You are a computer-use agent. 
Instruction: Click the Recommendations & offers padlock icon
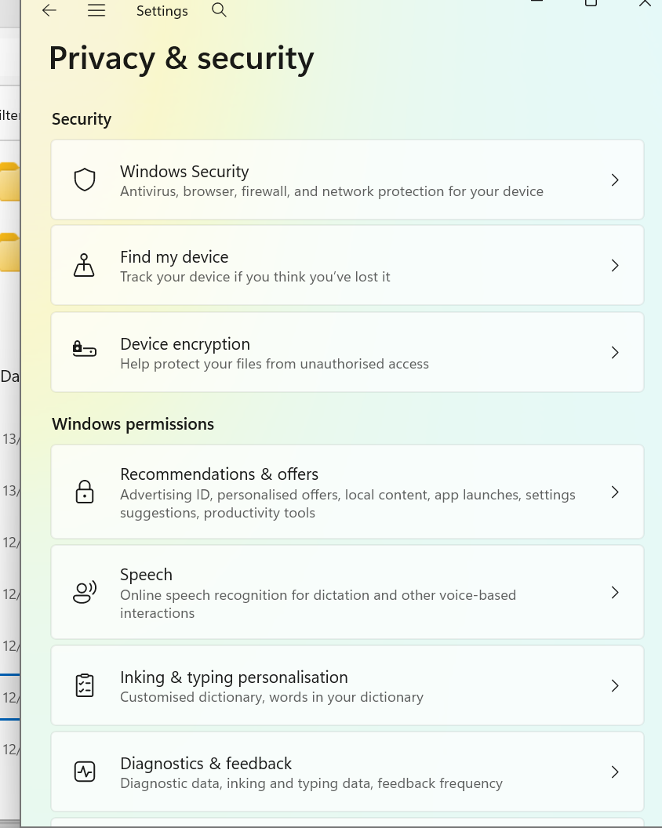click(85, 492)
